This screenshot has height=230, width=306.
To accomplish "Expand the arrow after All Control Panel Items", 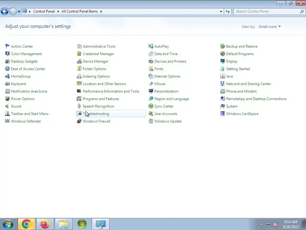I will (x=101, y=11).
